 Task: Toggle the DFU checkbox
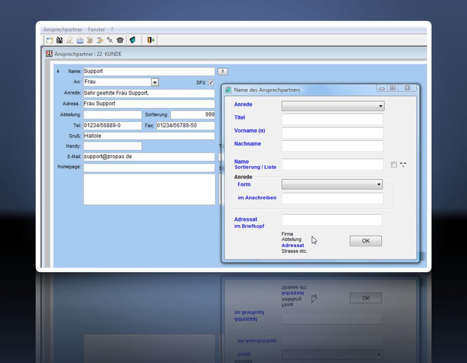coord(211,82)
